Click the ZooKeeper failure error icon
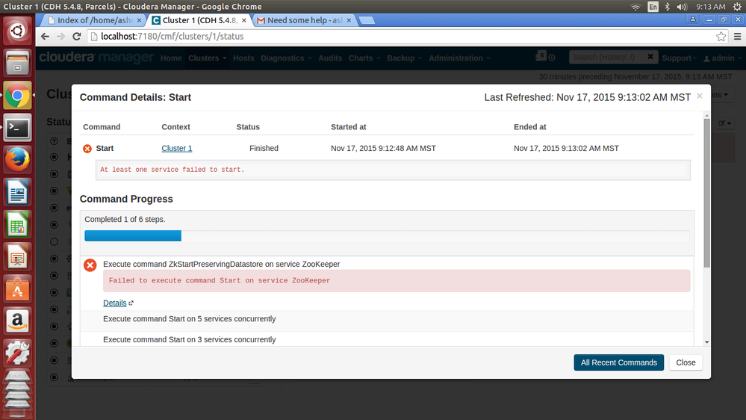The image size is (746, 420). (x=90, y=265)
